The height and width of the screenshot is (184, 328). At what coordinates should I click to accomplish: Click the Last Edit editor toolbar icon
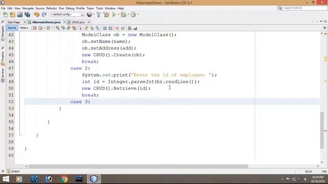pyautogui.click(x=35, y=28)
